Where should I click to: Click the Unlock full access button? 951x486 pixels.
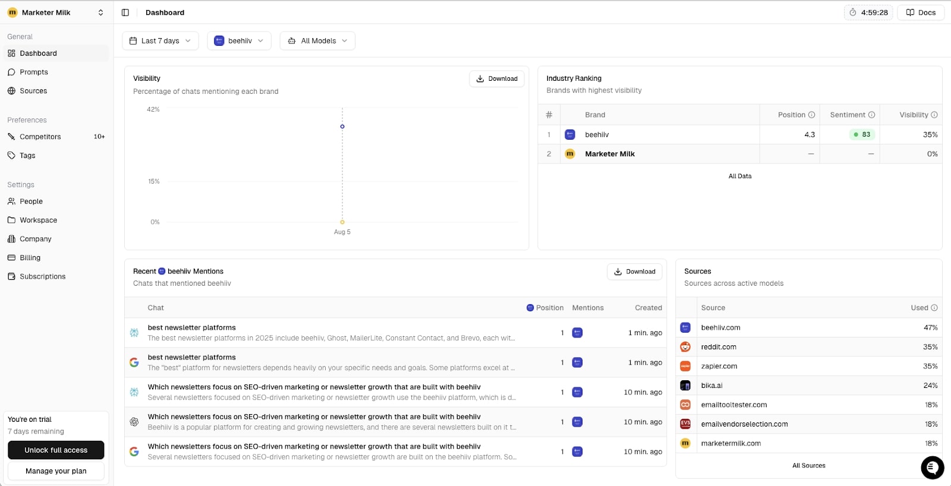tap(56, 450)
